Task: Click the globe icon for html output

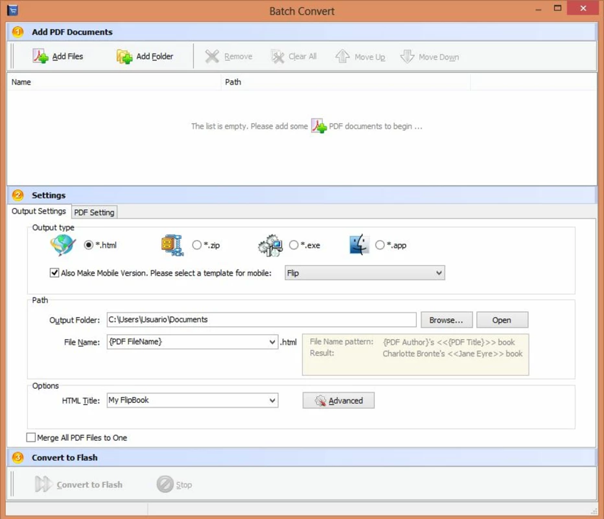Action: (x=62, y=245)
